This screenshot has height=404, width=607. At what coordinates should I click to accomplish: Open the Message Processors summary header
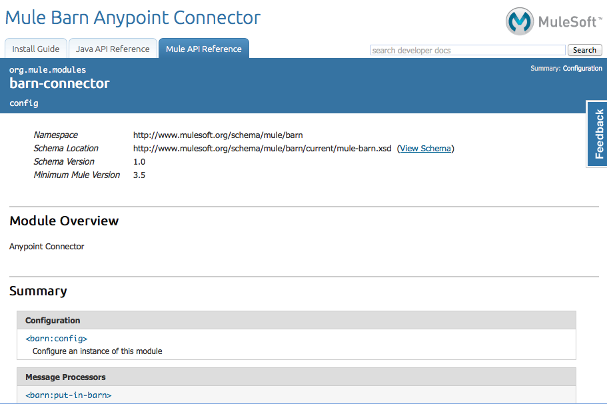coord(65,377)
